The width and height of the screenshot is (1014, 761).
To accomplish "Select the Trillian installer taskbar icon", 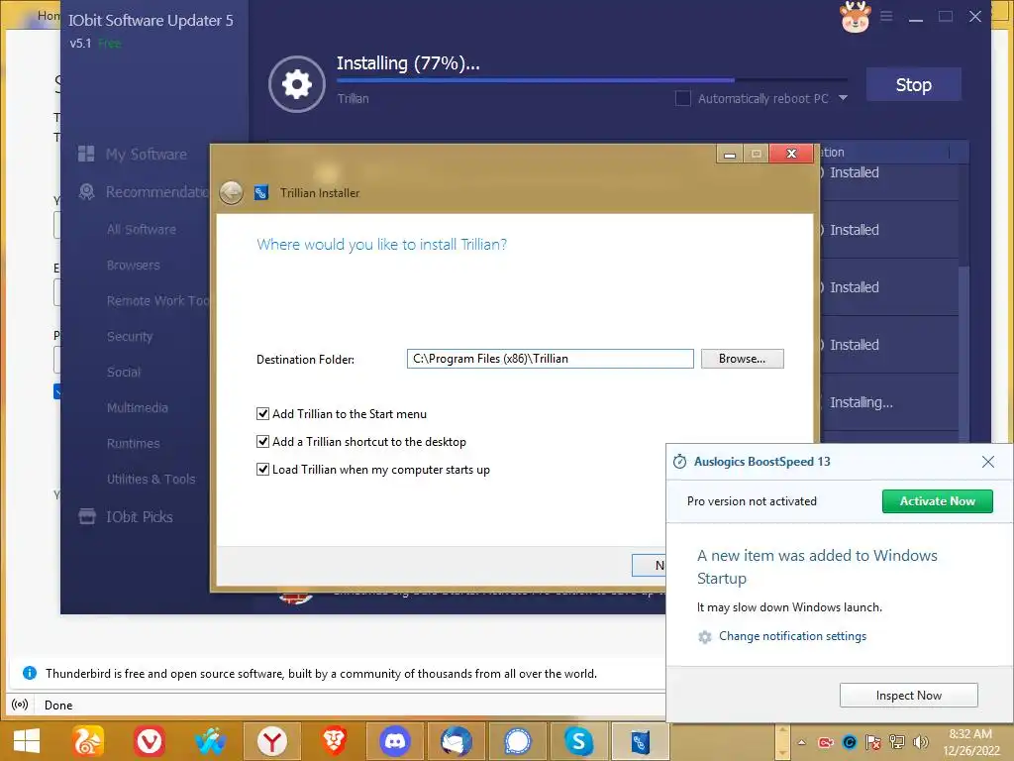I will coord(640,741).
